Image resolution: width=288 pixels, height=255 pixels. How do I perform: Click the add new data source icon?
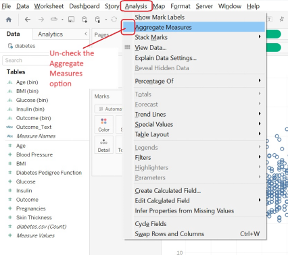click(85, 20)
